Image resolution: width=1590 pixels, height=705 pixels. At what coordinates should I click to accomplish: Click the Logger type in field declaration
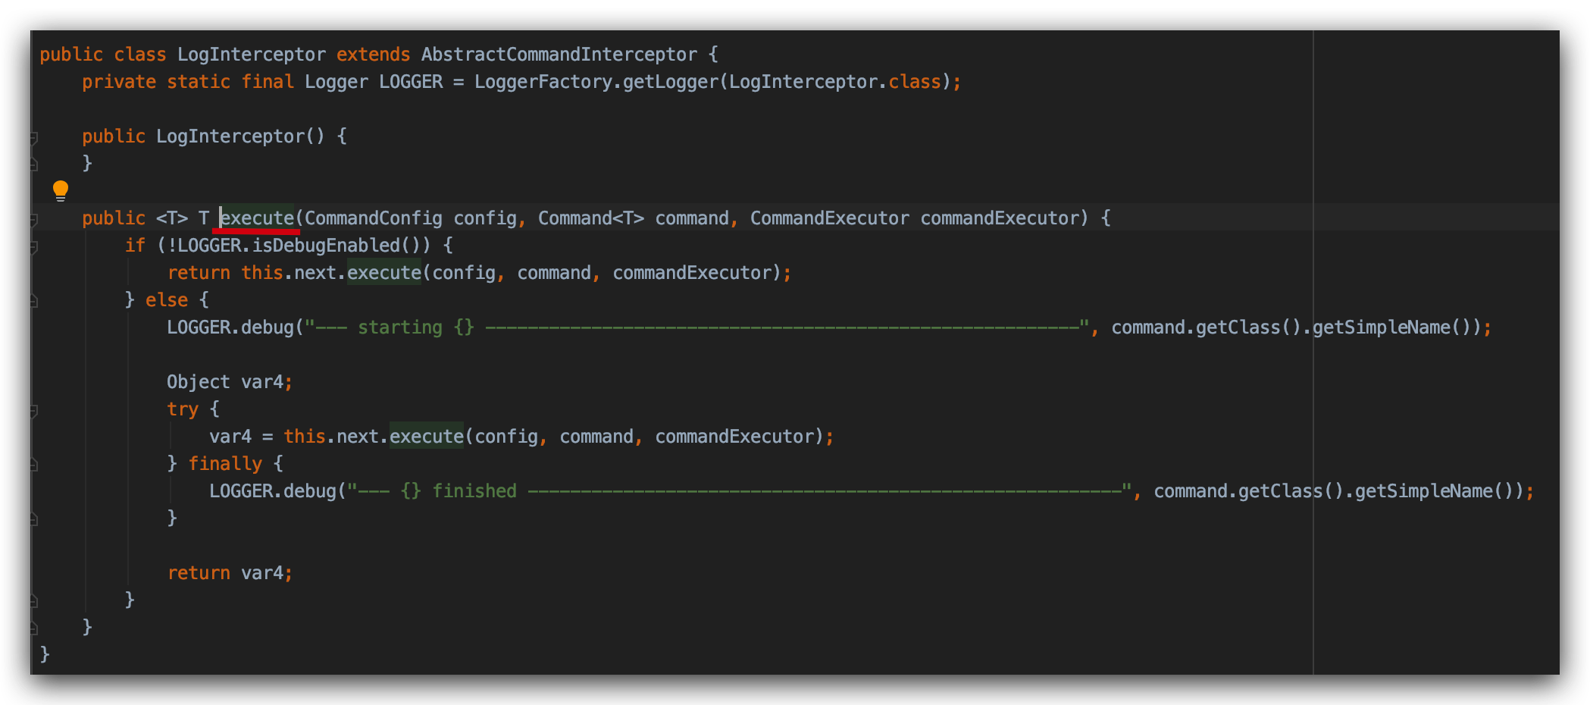pyautogui.click(x=336, y=82)
